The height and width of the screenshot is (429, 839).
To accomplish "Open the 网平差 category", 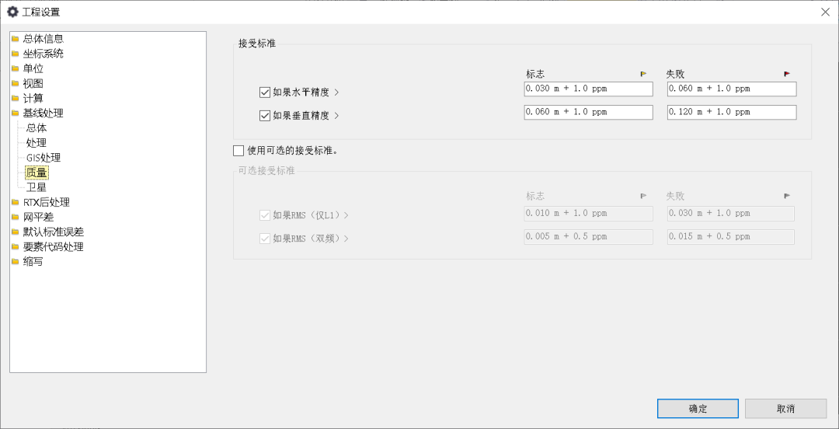I will point(39,218).
